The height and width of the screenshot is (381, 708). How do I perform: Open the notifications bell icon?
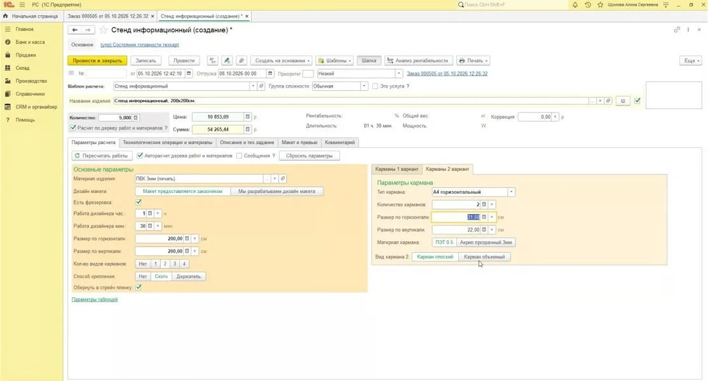click(575, 4)
